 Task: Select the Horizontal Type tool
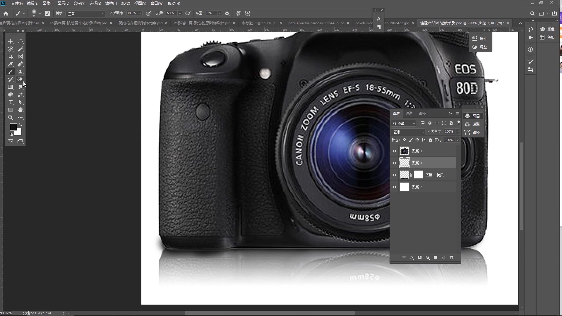11,102
